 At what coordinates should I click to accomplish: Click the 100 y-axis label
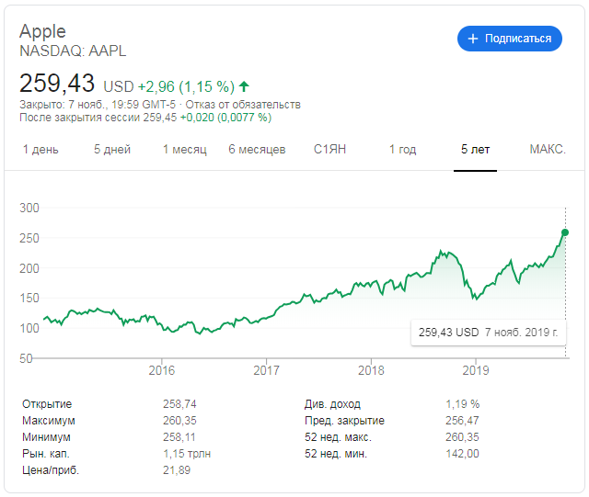(x=29, y=328)
